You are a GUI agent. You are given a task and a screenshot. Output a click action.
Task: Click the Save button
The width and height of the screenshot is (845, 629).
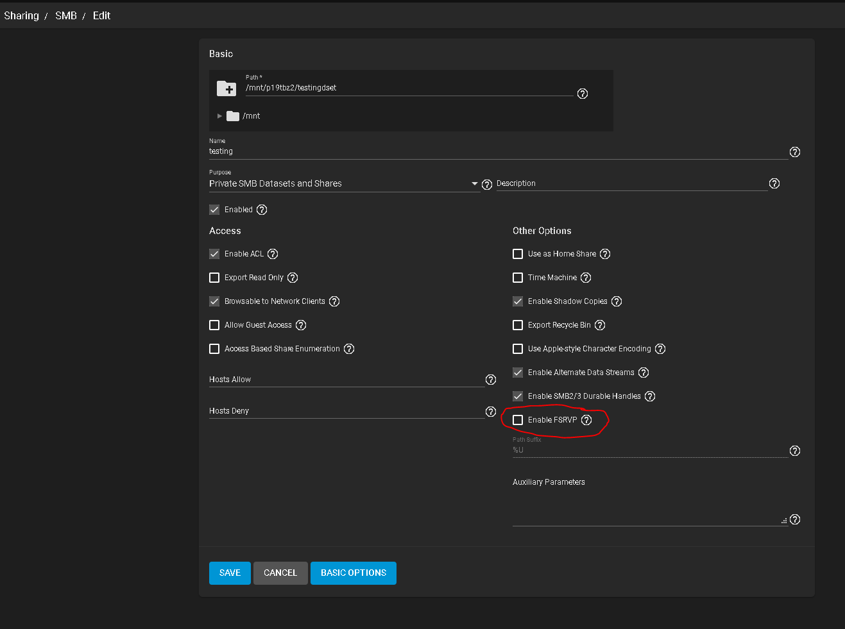click(230, 573)
